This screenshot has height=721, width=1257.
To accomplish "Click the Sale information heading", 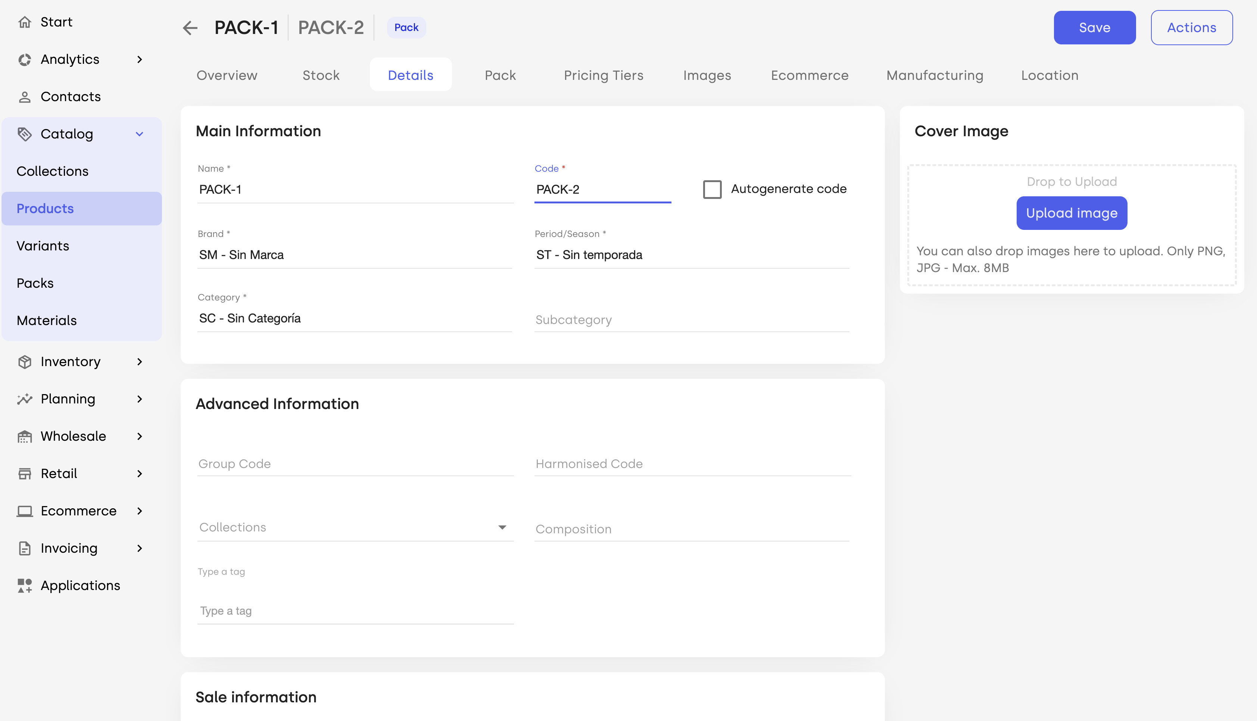I will (256, 697).
